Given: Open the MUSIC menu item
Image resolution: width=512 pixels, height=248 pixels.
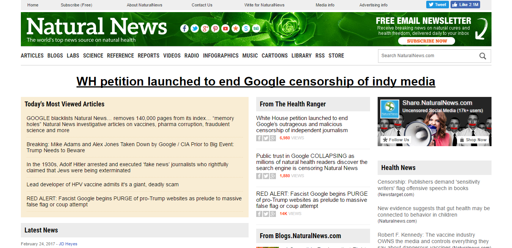Looking at the screenshot, I should (x=250, y=56).
